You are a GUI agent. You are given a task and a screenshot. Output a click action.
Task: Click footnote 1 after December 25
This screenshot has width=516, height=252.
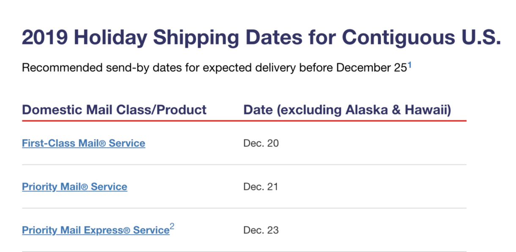tap(409, 65)
